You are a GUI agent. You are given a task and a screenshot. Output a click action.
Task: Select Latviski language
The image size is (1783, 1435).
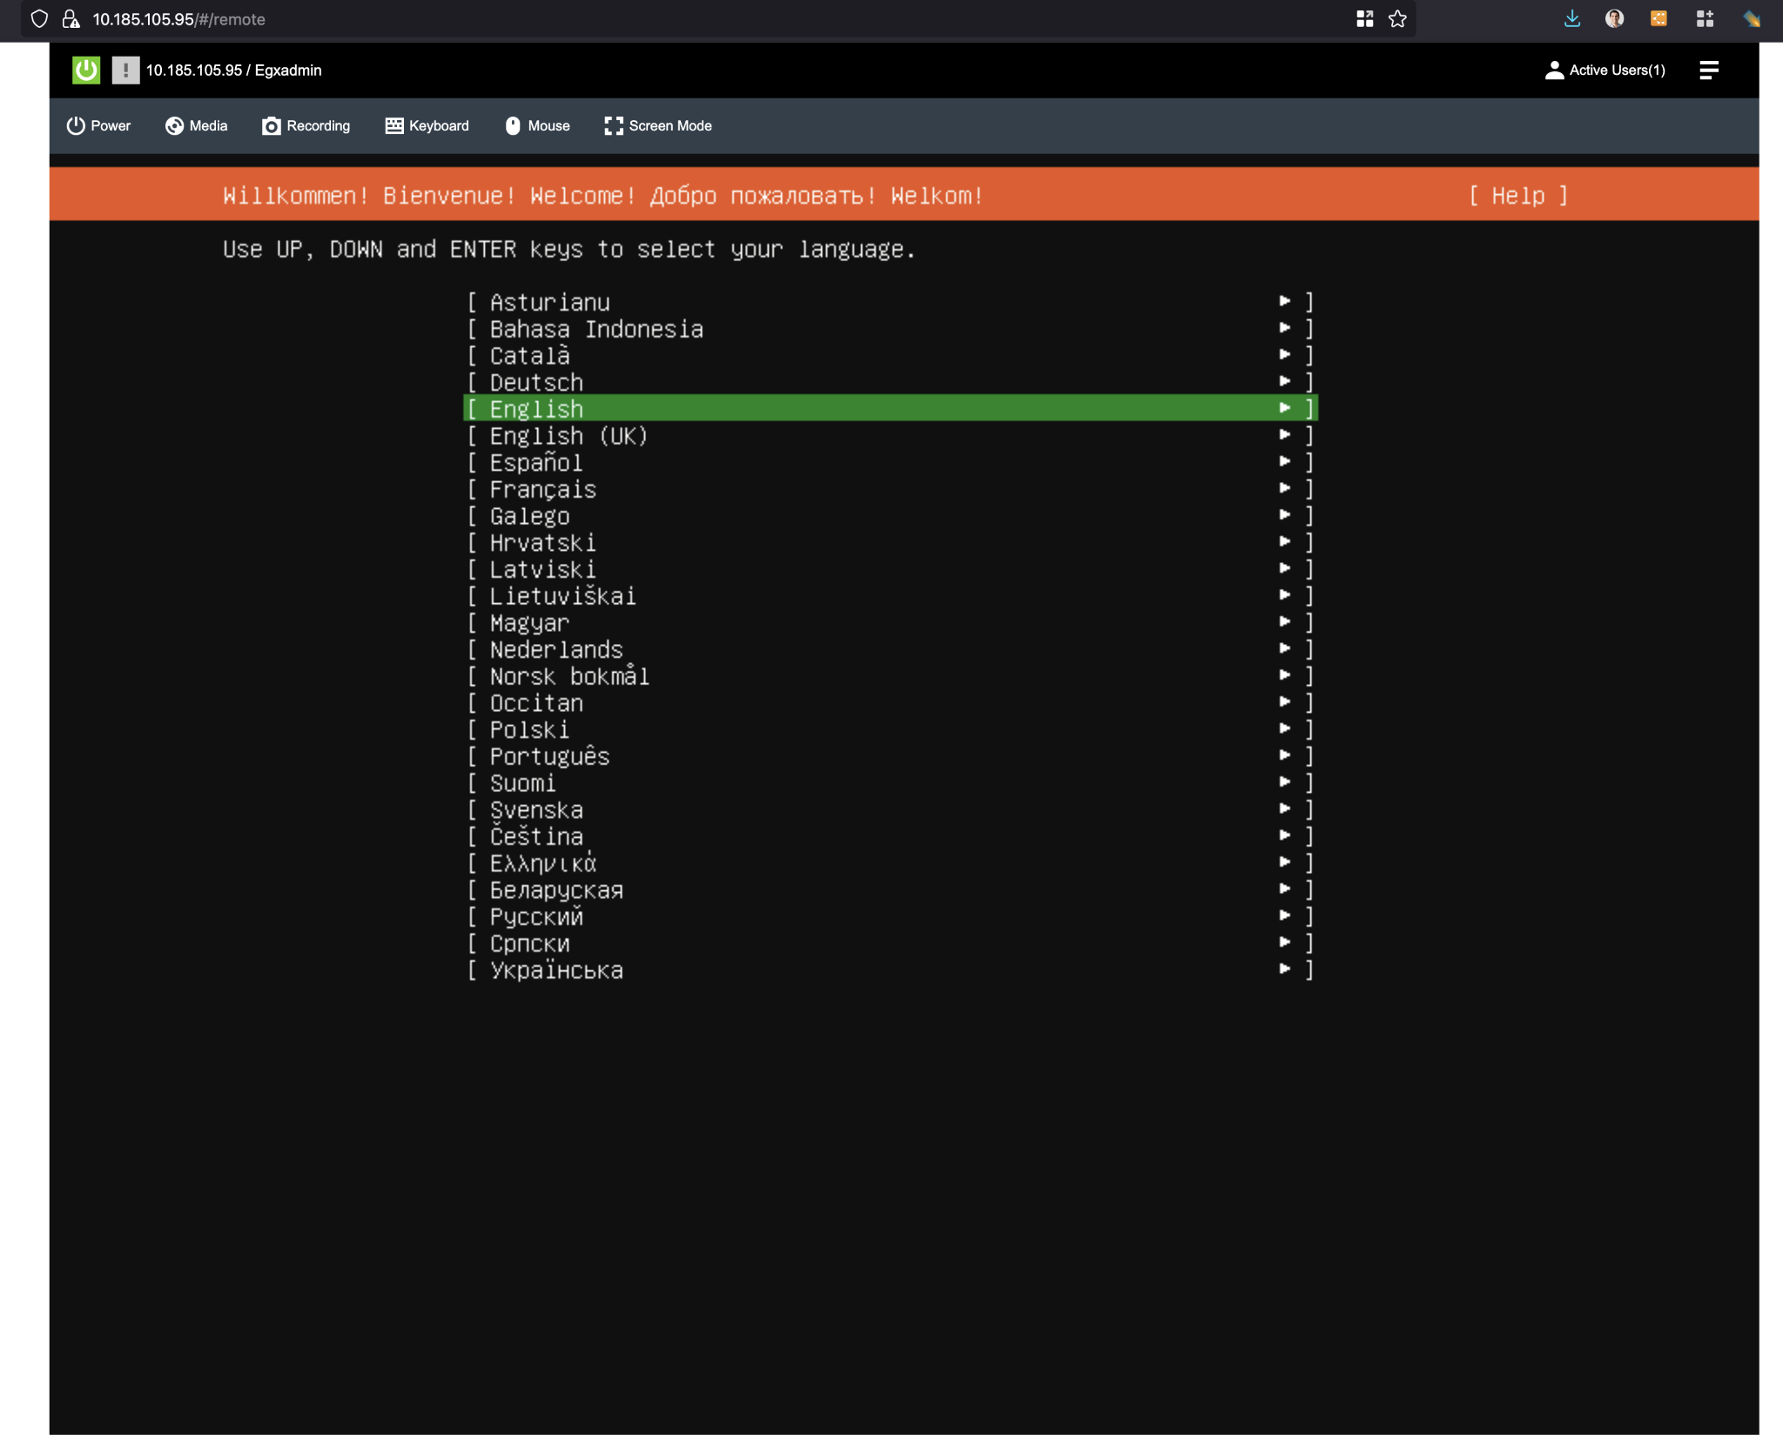pyautogui.click(x=890, y=569)
